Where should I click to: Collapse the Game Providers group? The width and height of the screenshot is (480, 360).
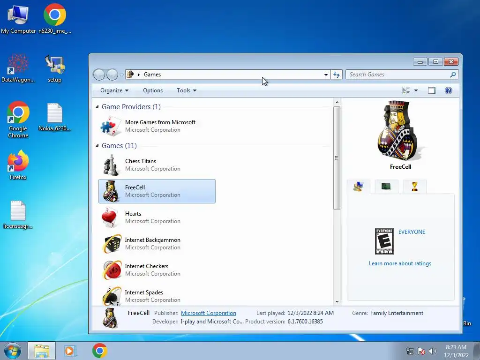[x=97, y=106]
